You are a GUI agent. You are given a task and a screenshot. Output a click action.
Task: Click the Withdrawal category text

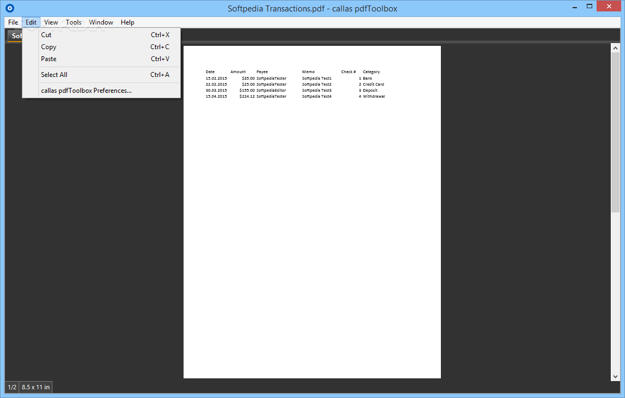click(374, 97)
